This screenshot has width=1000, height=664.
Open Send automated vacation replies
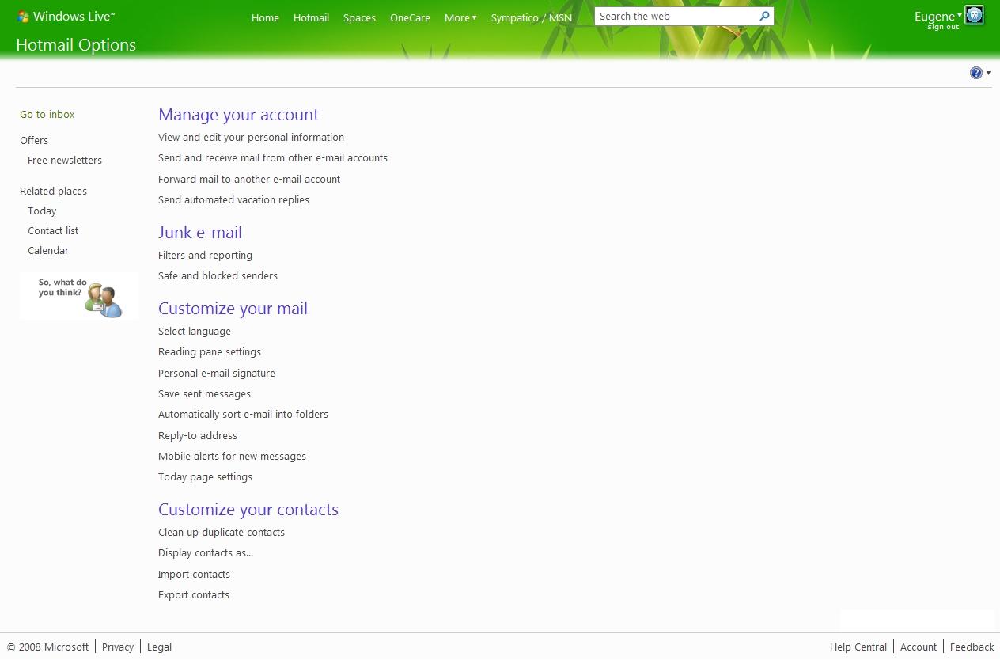pyautogui.click(x=233, y=199)
